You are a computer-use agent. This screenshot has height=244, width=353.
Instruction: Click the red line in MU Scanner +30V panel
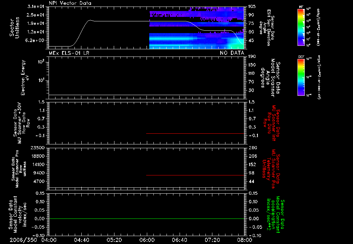195,133
